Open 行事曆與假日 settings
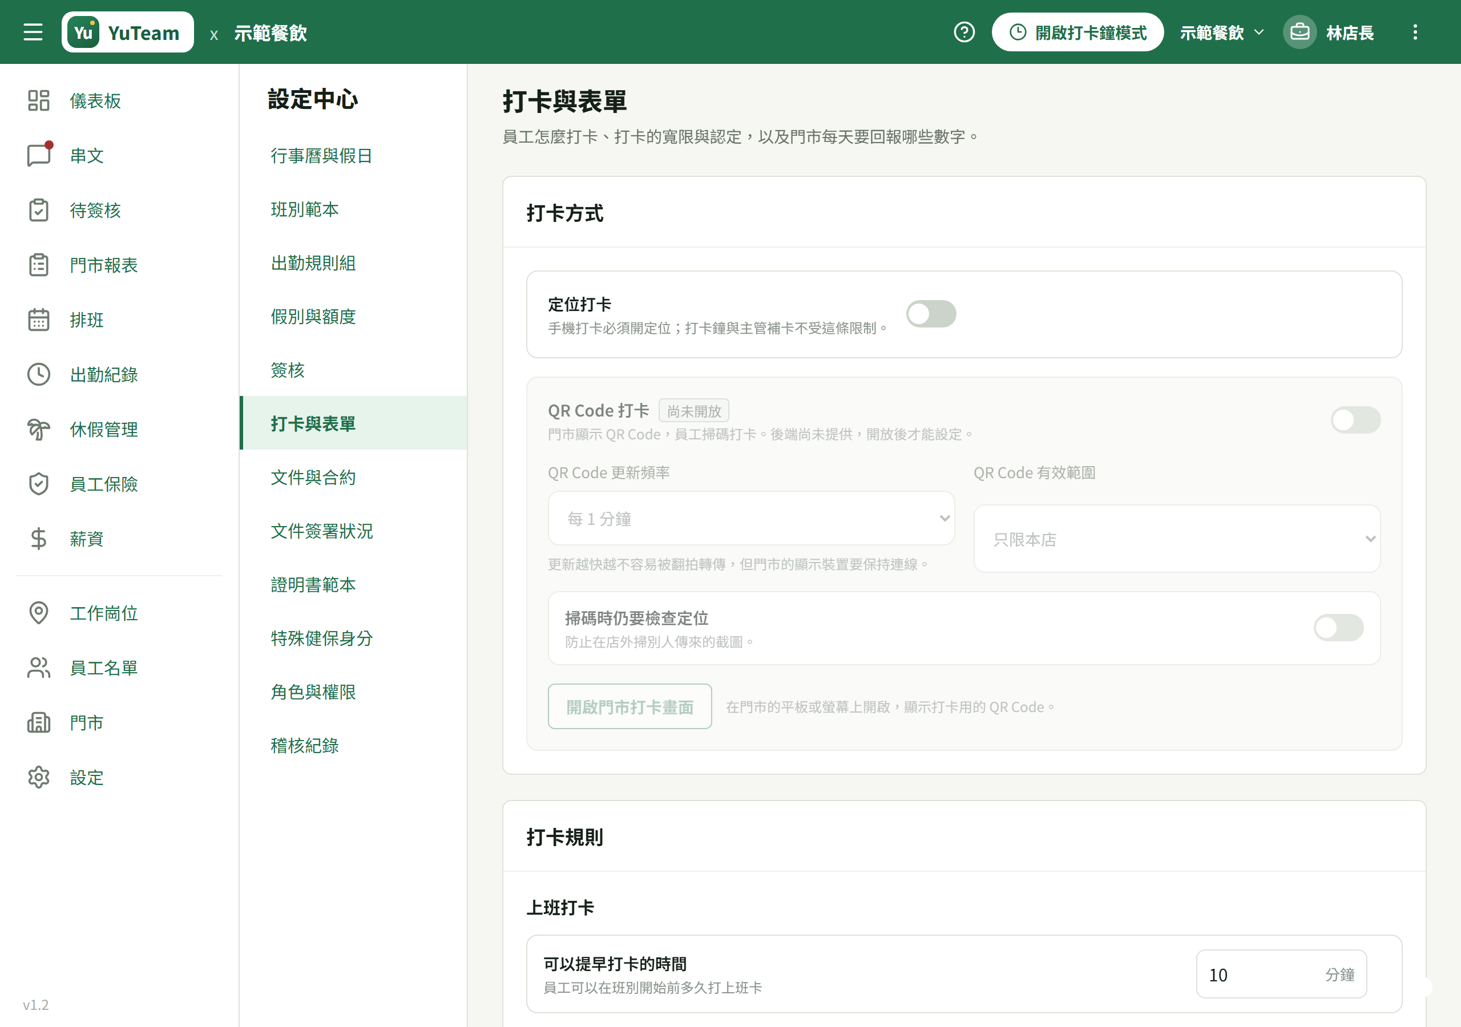This screenshot has height=1027, width=1461. [x=353, y=155]
